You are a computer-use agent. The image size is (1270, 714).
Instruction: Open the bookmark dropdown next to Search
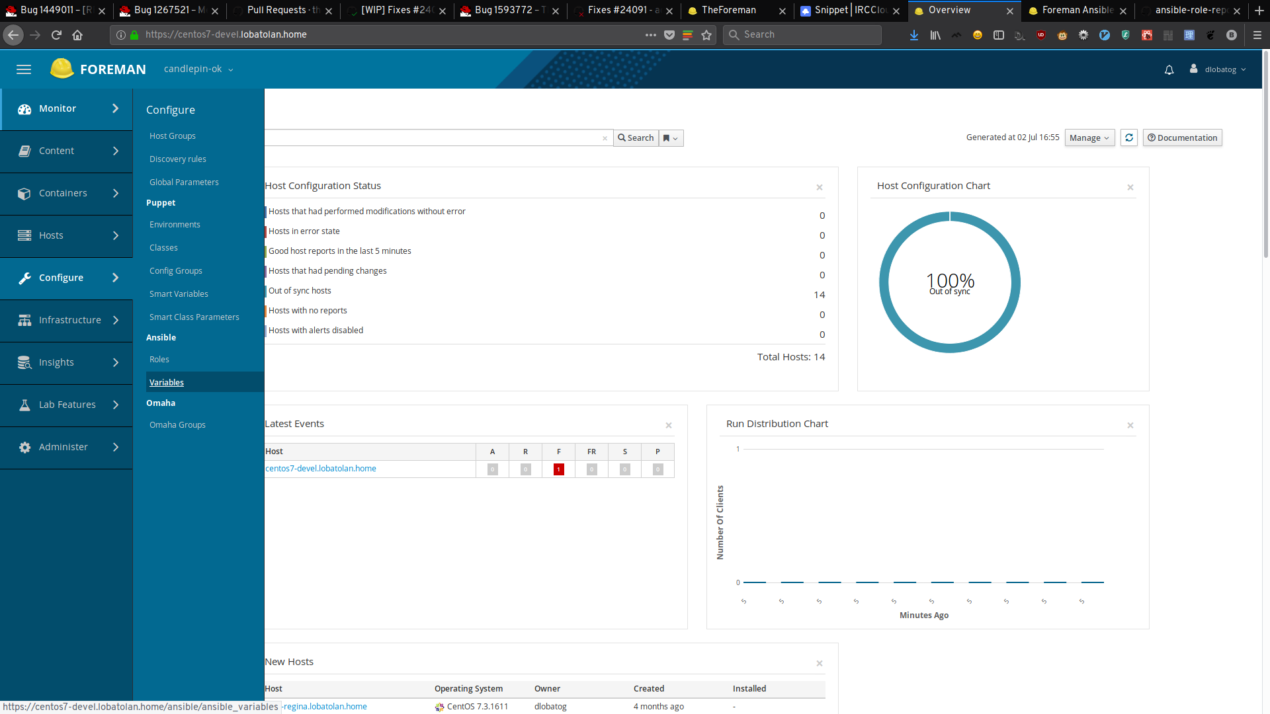coord(671,138)
